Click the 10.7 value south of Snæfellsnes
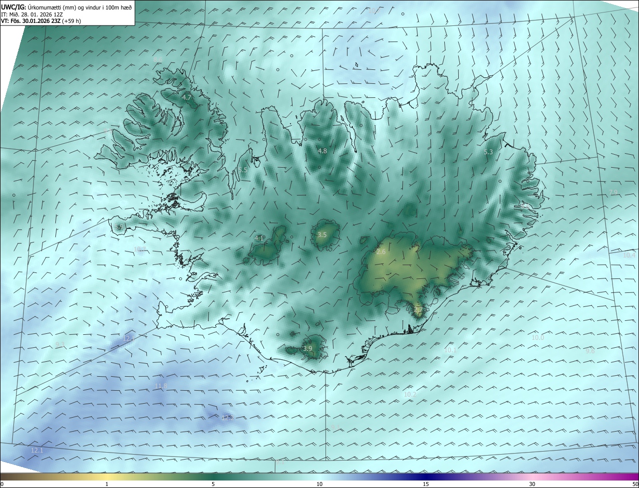This screenshot has width=639, height=488. [x=140, y=249]
